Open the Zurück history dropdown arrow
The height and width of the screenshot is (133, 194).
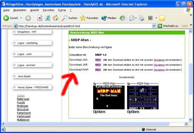21,18
